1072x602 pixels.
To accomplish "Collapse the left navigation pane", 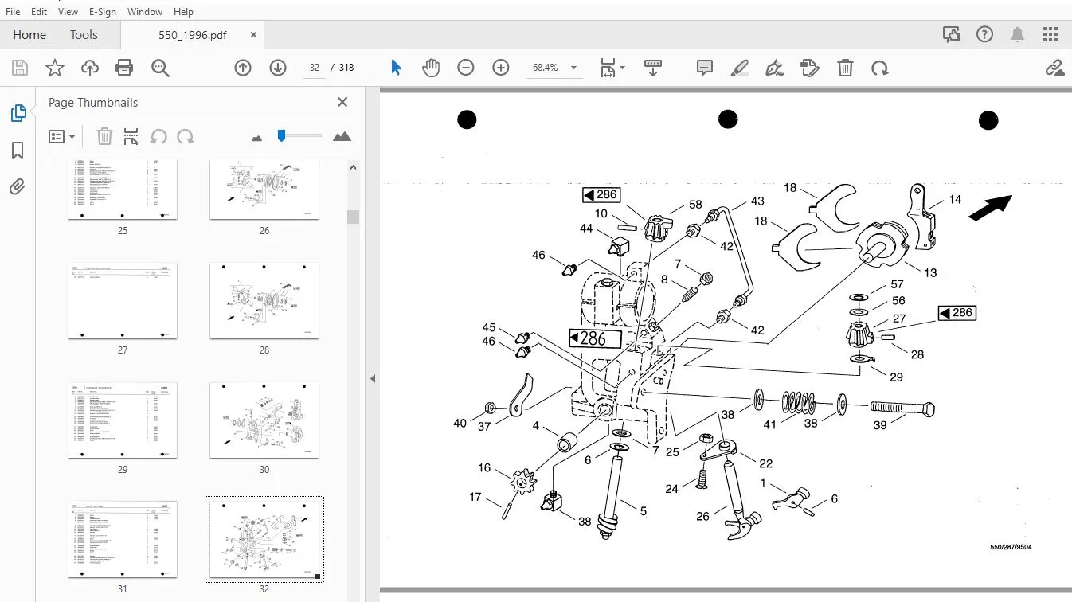I will pos(372,379).
